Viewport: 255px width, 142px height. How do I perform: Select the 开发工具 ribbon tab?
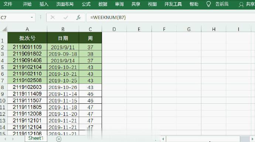pos(173,4)
